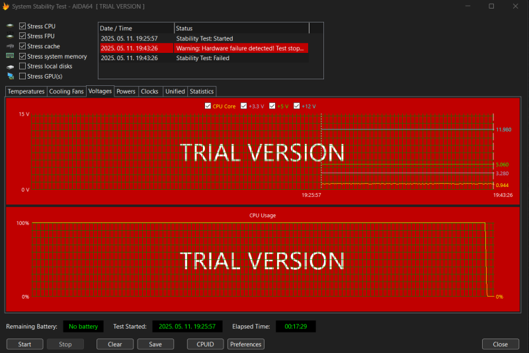Open the CPUID panel

(205, 344)
